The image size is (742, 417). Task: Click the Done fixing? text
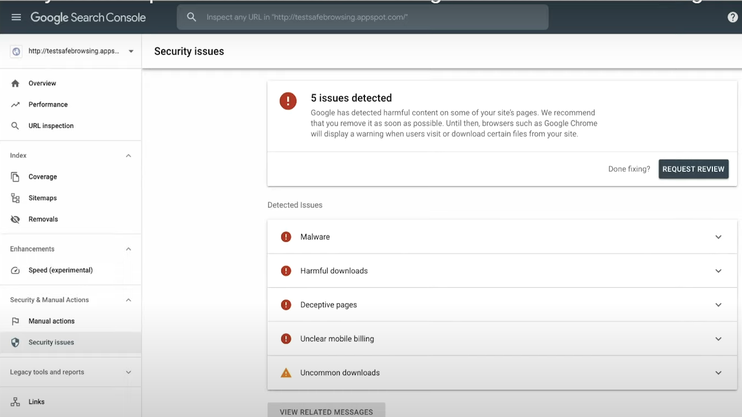[629, 169]
